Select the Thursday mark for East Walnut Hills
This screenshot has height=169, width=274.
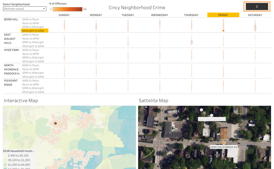pyautogui.click(x=192, y=42)
